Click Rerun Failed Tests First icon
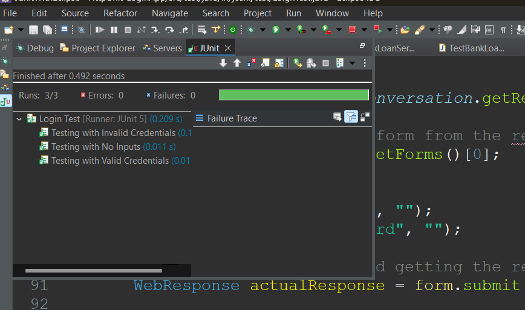 pyautogui.click(x=311, y=63)
